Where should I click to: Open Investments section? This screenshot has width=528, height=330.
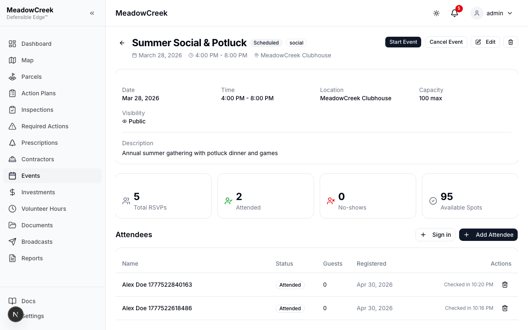[x=52, y=192]
